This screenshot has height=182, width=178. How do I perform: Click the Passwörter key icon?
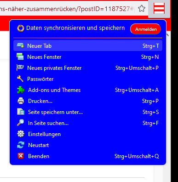click(20, 79)
